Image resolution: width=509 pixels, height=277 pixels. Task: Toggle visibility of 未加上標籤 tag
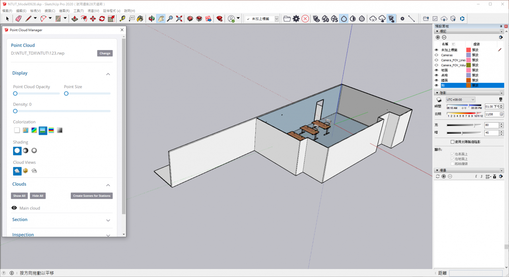point(436,50)
